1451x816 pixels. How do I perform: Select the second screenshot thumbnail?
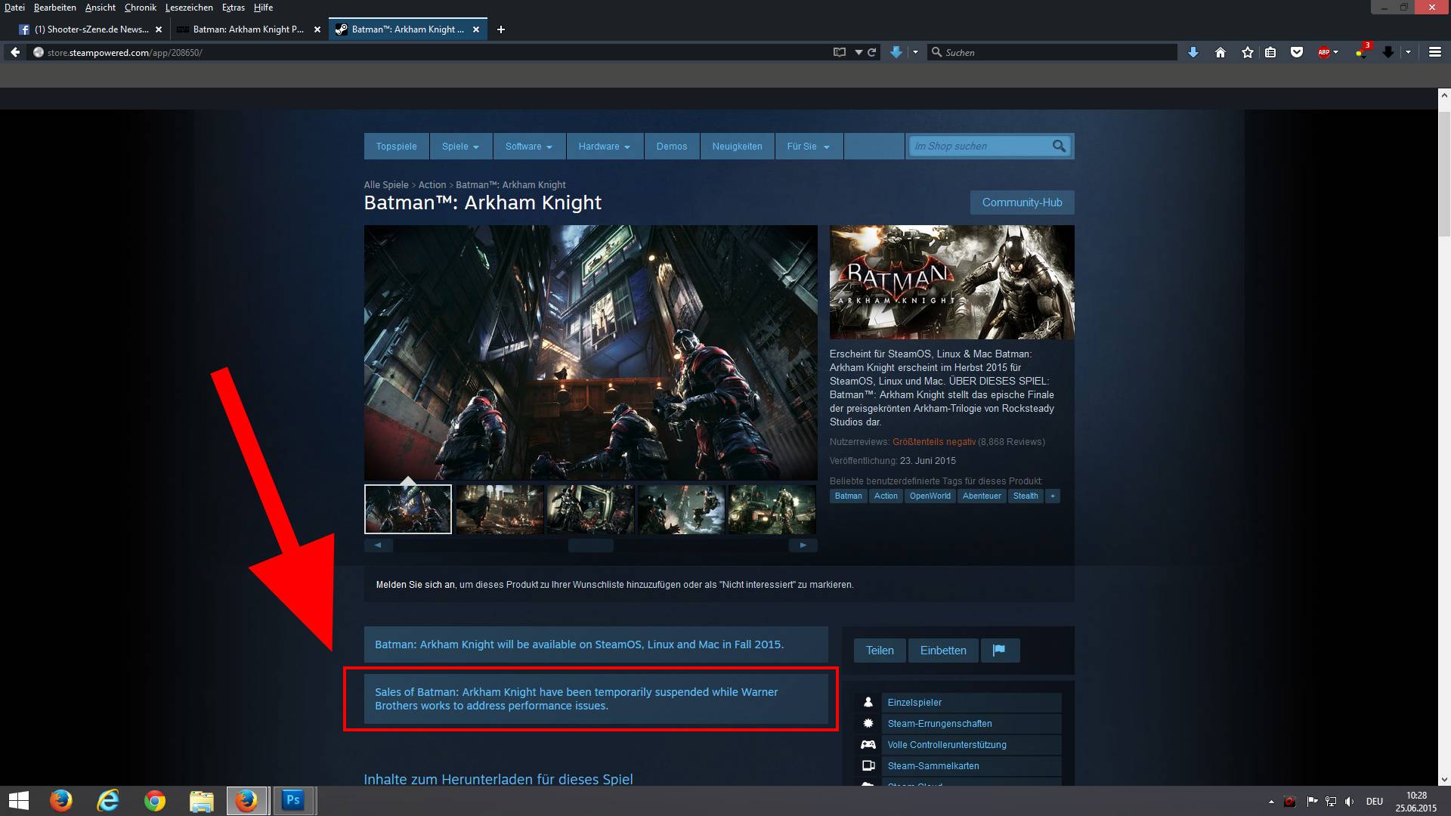click(x=500, y=509)
